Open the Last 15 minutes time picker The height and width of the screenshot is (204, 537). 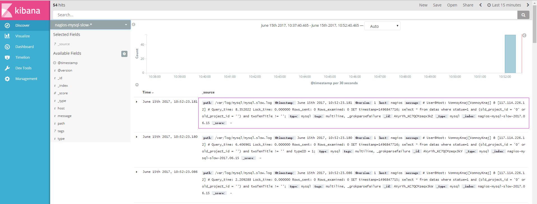tap(504, 5)
